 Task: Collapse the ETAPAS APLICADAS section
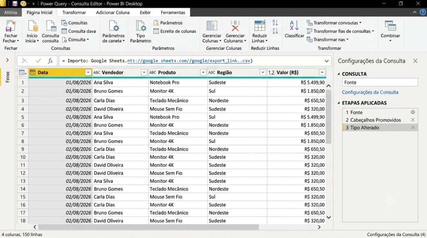click(x=339, y=103)
